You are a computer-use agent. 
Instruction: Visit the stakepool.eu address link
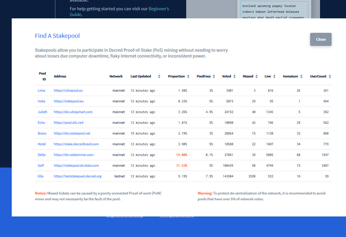(x=69, y=101)
